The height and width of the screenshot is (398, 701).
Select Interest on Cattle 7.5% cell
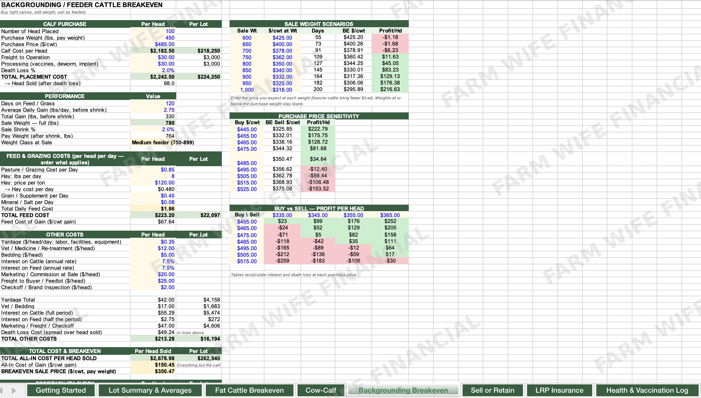pyautogui.click(x=153, y=261)
